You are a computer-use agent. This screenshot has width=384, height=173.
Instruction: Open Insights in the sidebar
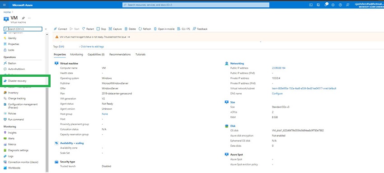coord(12,133)
